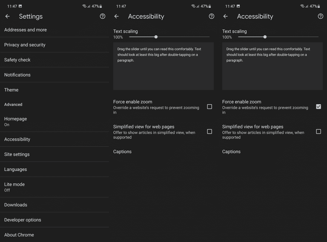Open help icon on the Settings screen
327x242 pixels.
102,17
